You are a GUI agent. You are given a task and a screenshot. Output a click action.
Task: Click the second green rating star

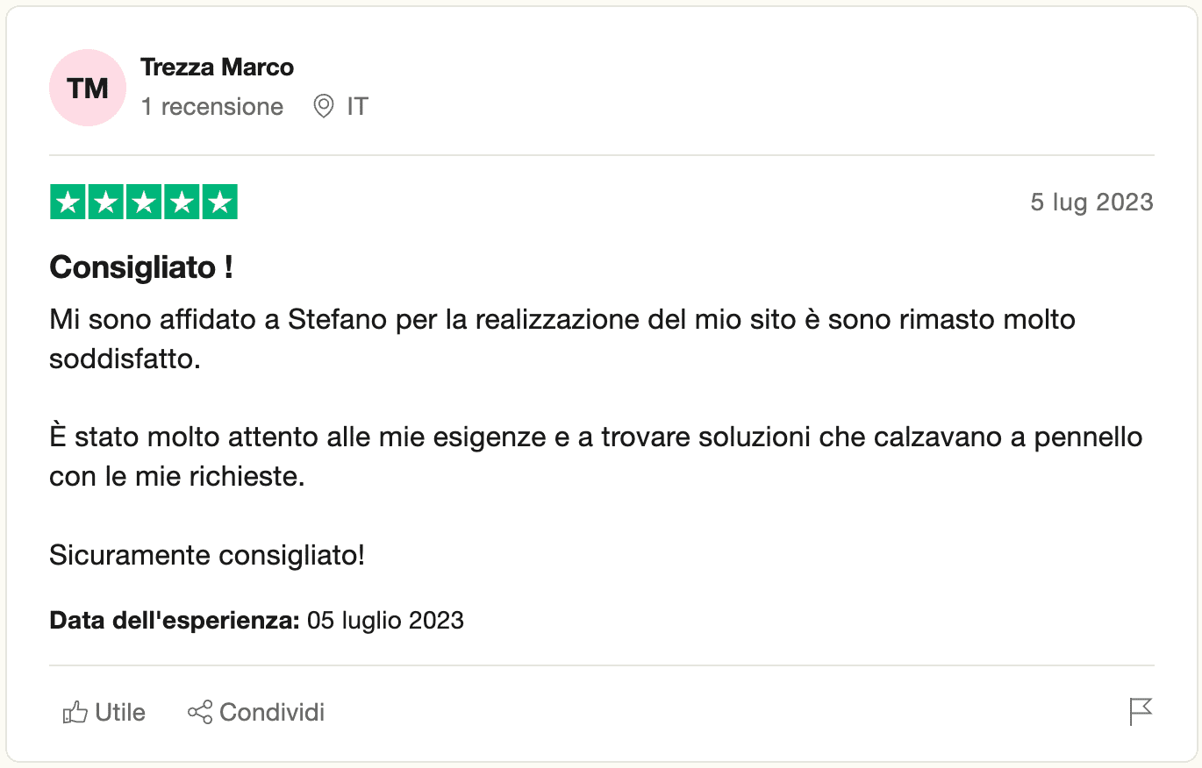(106, 203)
